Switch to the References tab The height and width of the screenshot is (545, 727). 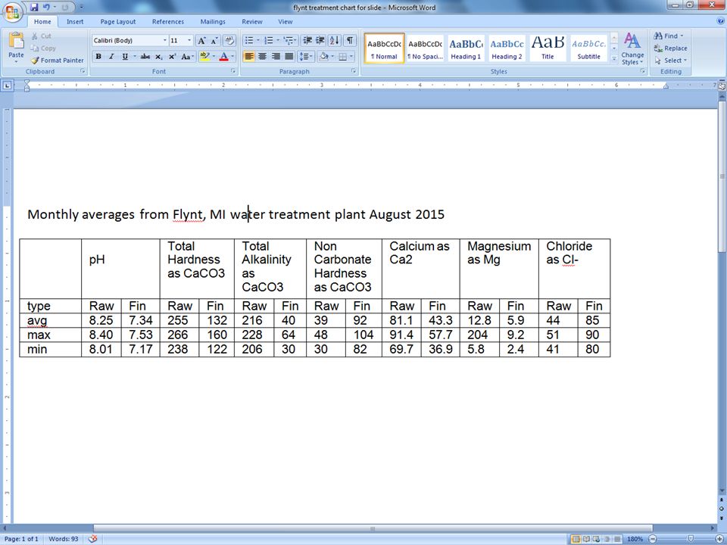[168, 21]
